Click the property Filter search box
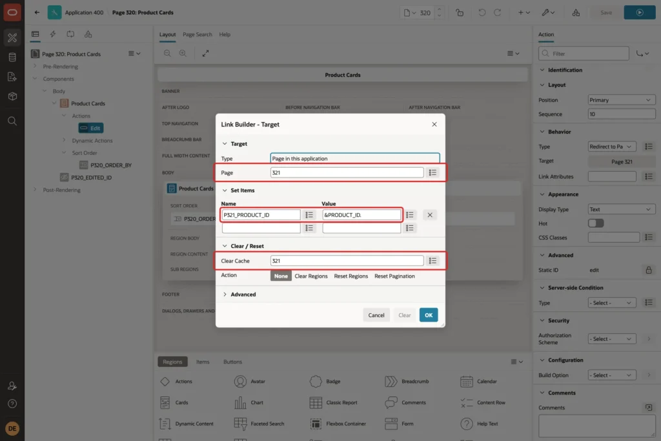The image size is (661, 441). click(x=584, y=54)
